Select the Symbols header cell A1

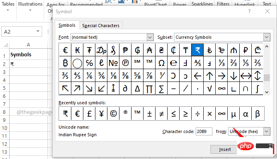28,55
